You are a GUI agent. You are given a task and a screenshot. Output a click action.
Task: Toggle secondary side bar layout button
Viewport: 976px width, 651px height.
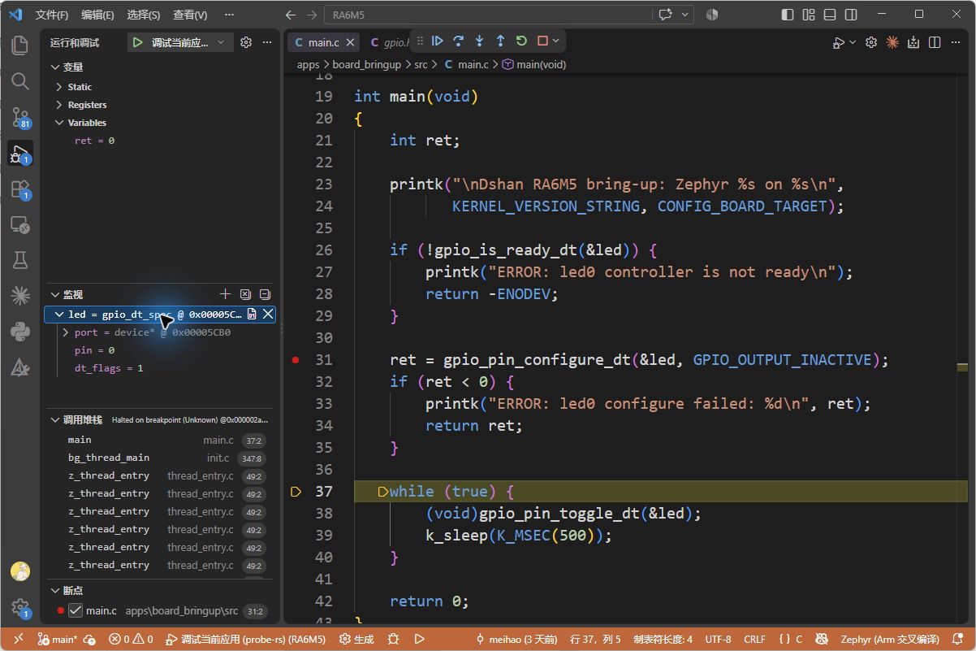[x=850, y=15]
